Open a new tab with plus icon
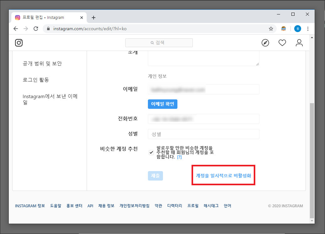This screenshot has height=234, width=325. (x=94, y=18)
